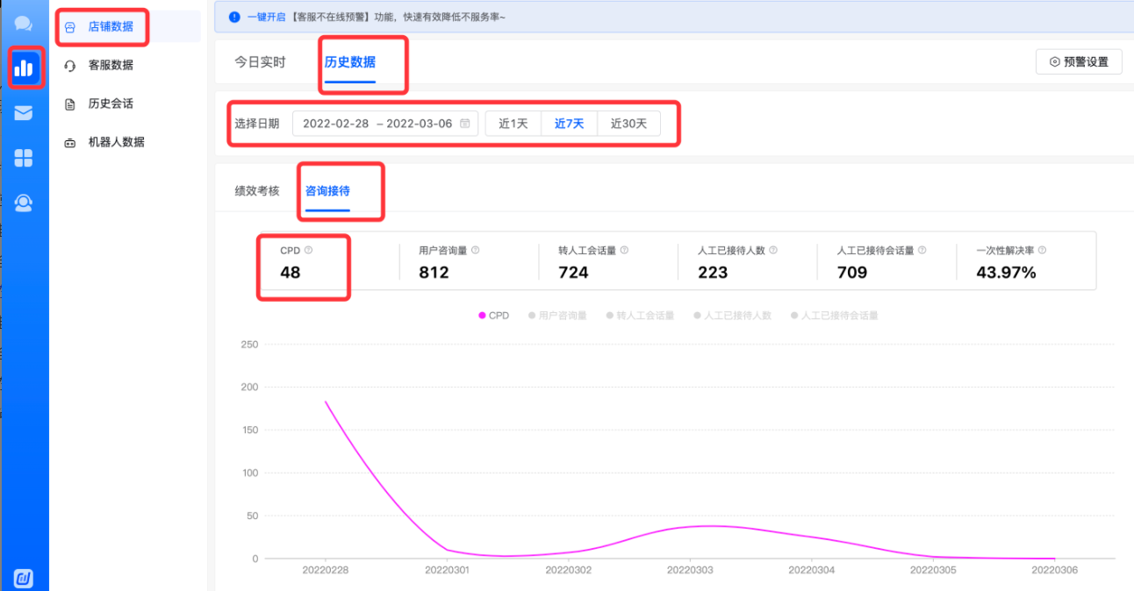Open the date range picker field
The height and width of the screenshot is (591, 1134).
point(385,124)
